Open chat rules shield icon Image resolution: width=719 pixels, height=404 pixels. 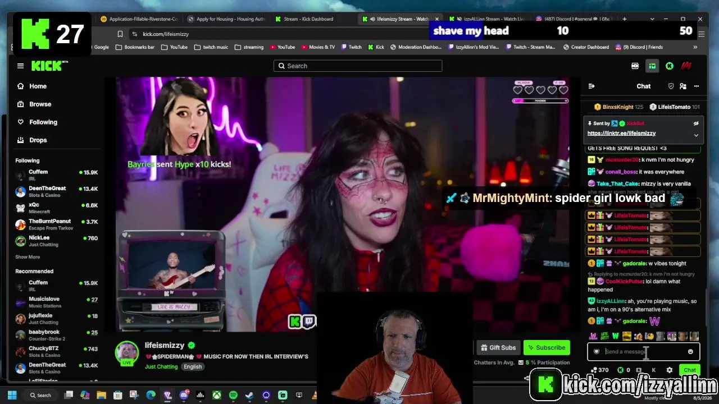[671, 86]
